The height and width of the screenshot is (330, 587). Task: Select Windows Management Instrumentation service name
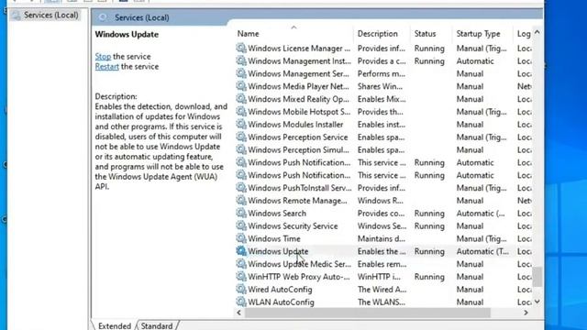pyautogui.click(x=300, y=61)
